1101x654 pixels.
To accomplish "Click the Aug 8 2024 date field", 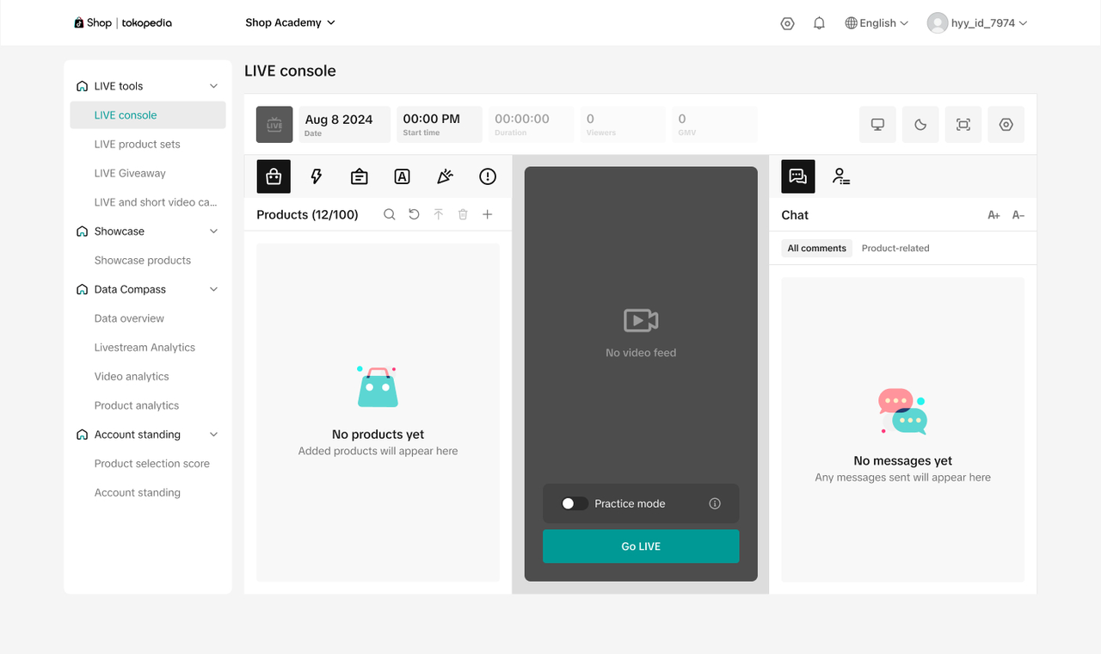I will click(x=344, y=125).
